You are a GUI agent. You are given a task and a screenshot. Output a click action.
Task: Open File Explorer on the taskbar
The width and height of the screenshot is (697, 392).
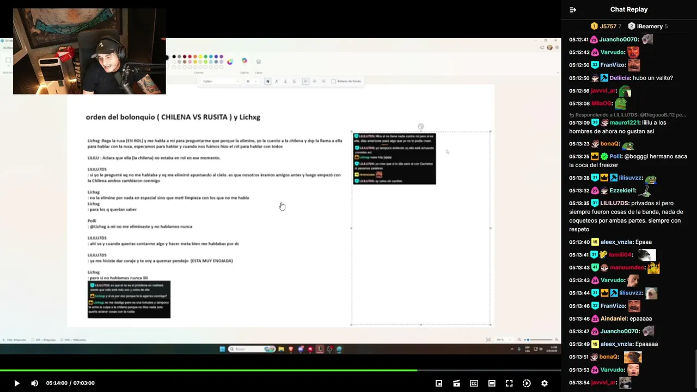point(281,349)
